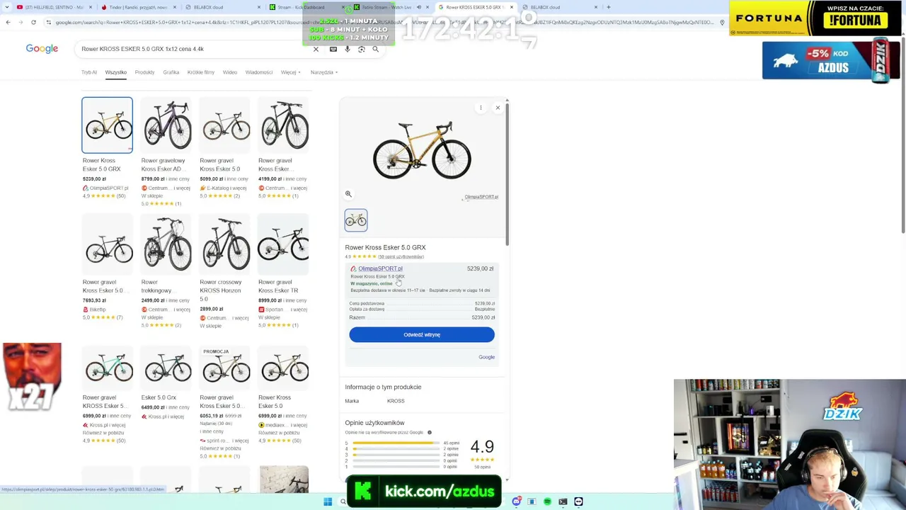Screen dimensions: 906x510
Task: Select the yellow bike thumbnail in the panel
Action: pyautogui.click(x=356, y=220)
